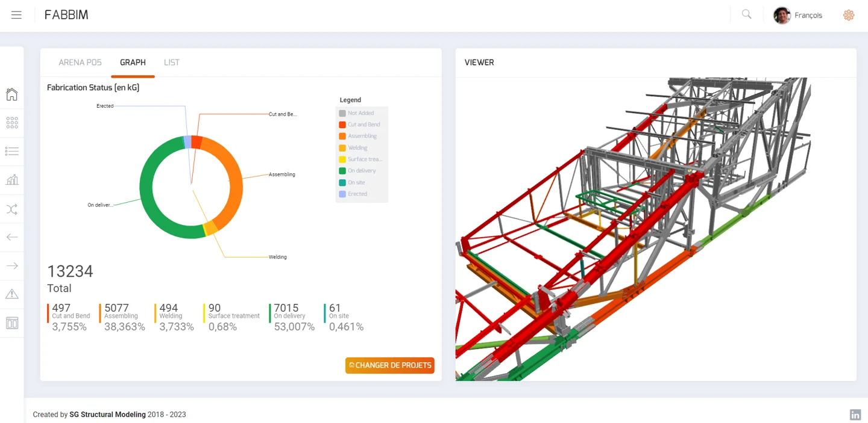868x423 pixels.
Task: Toggle the Welding series in the legend
Action: click(x=353, y=147)
